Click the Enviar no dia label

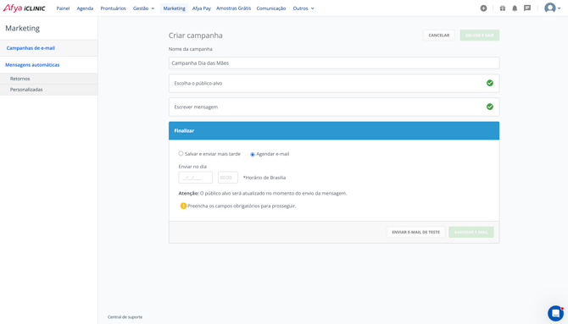192,167
